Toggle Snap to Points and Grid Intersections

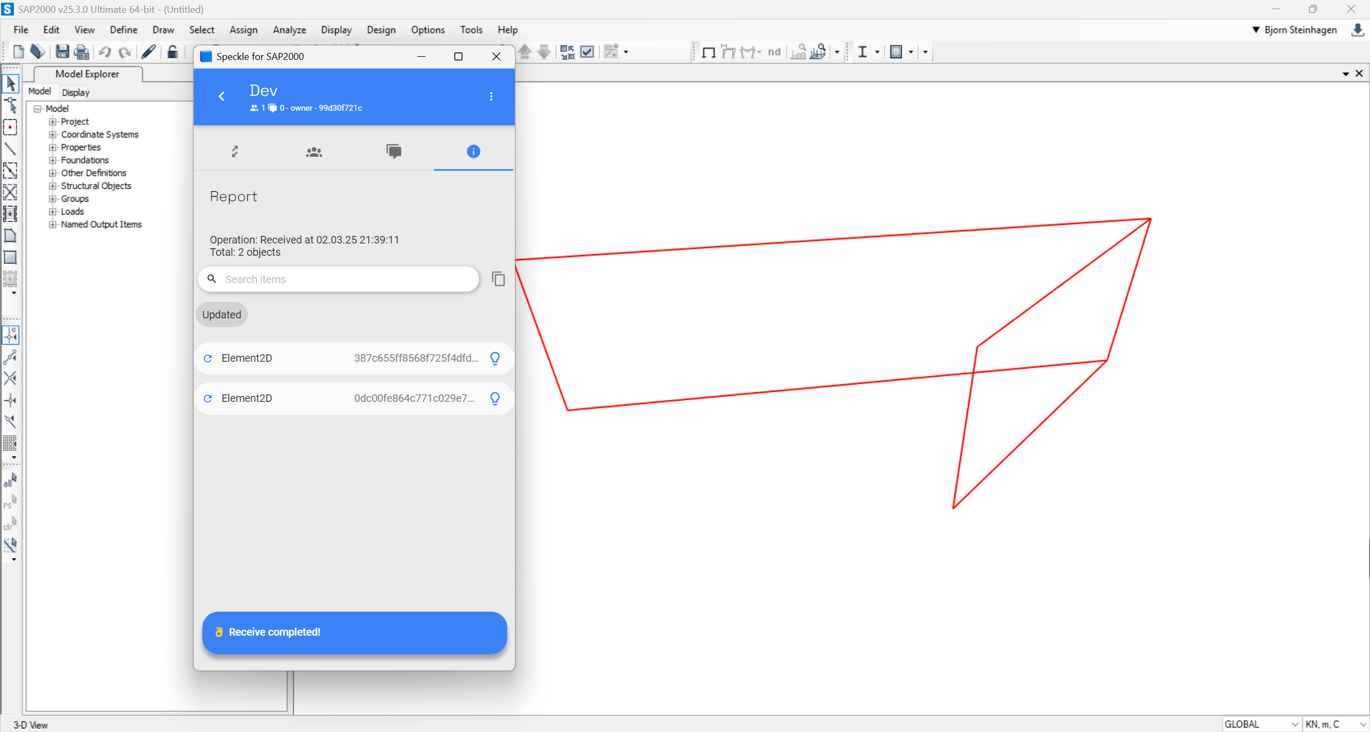[x=10, y=335]
